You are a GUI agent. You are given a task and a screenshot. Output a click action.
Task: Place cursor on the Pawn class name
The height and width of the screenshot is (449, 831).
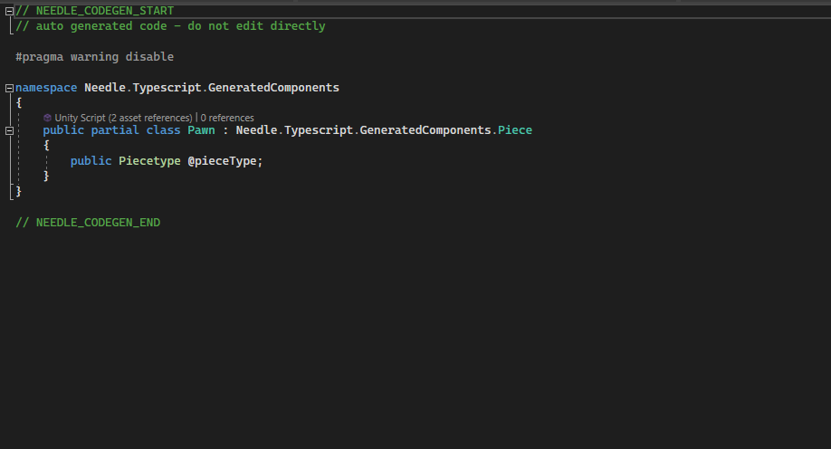tap(202, 130)
